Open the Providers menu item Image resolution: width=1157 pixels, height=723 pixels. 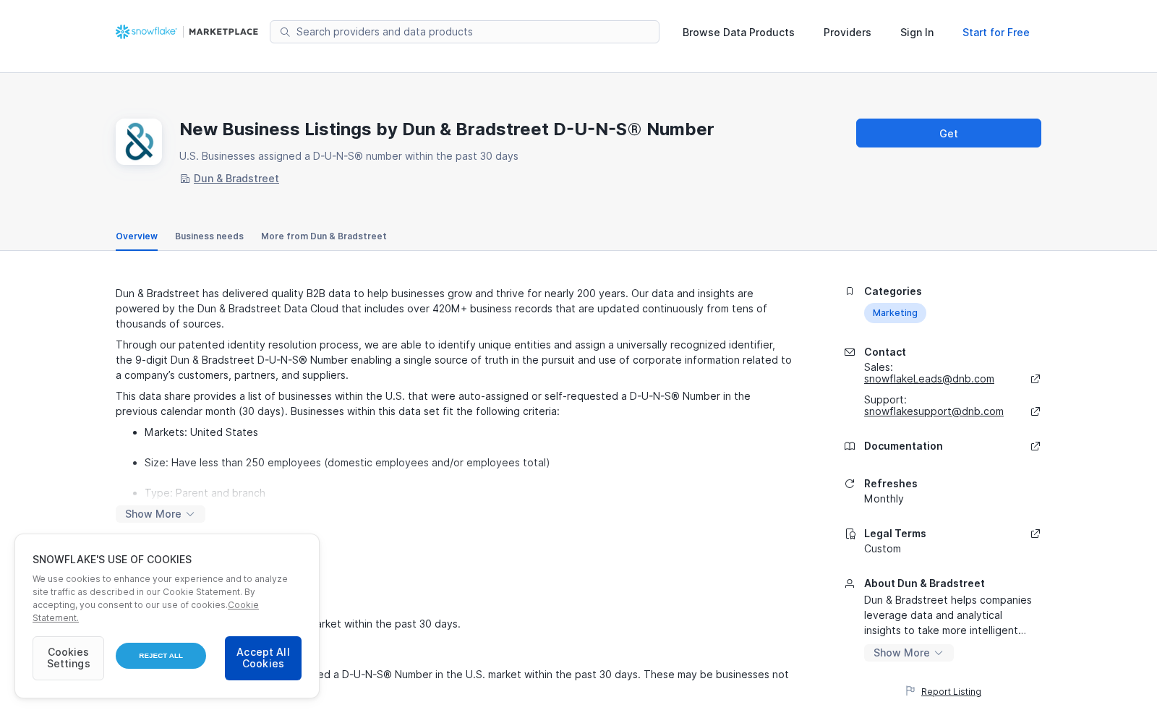[x=848, y=33]
